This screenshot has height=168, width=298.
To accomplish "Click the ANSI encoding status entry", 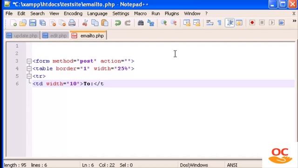I will pyautogui.click(x=232, y=165).
